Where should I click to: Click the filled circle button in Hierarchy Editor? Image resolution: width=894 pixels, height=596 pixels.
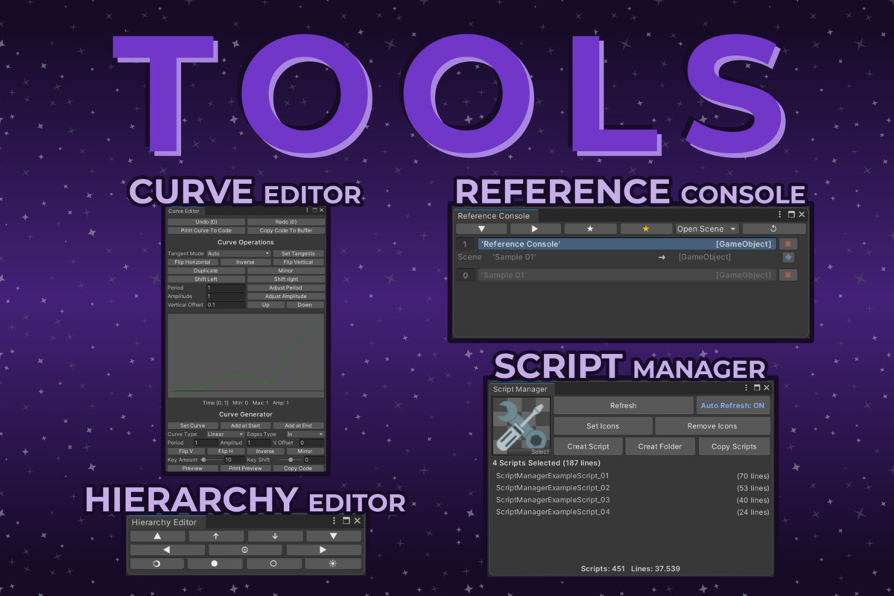(216, 564)
